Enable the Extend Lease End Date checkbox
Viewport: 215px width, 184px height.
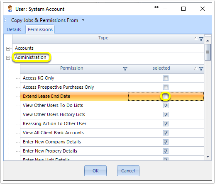click(x=166, y=96)
